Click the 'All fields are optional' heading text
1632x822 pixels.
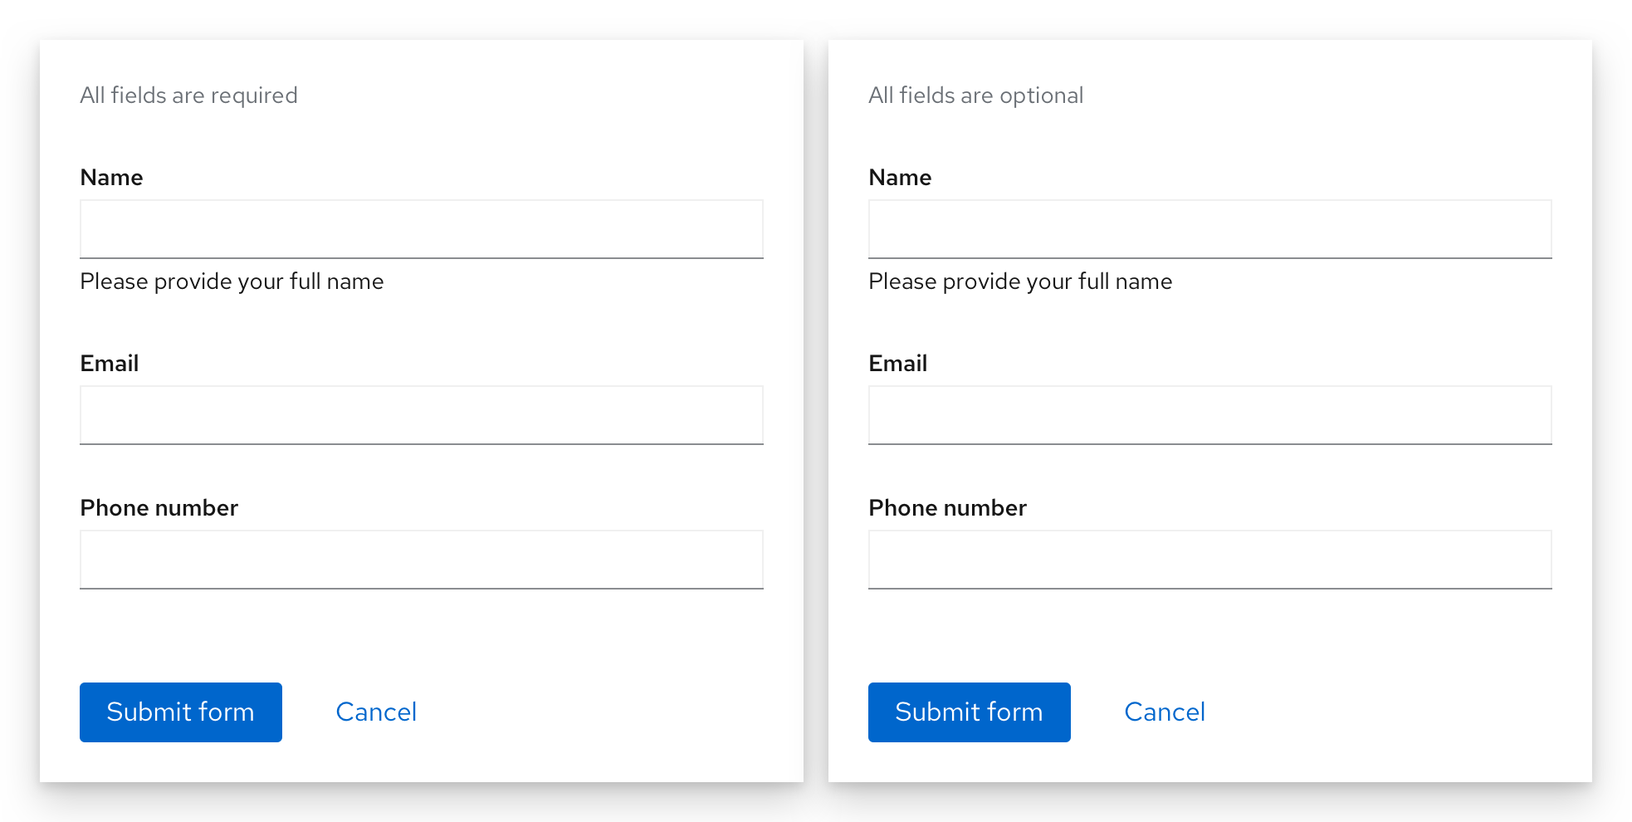point(975,95)
